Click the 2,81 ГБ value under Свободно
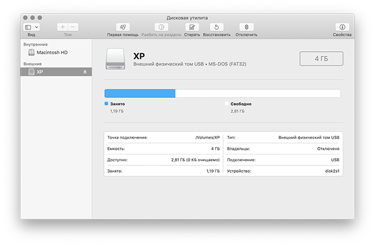The image size is (375, 246). [238, 111]
